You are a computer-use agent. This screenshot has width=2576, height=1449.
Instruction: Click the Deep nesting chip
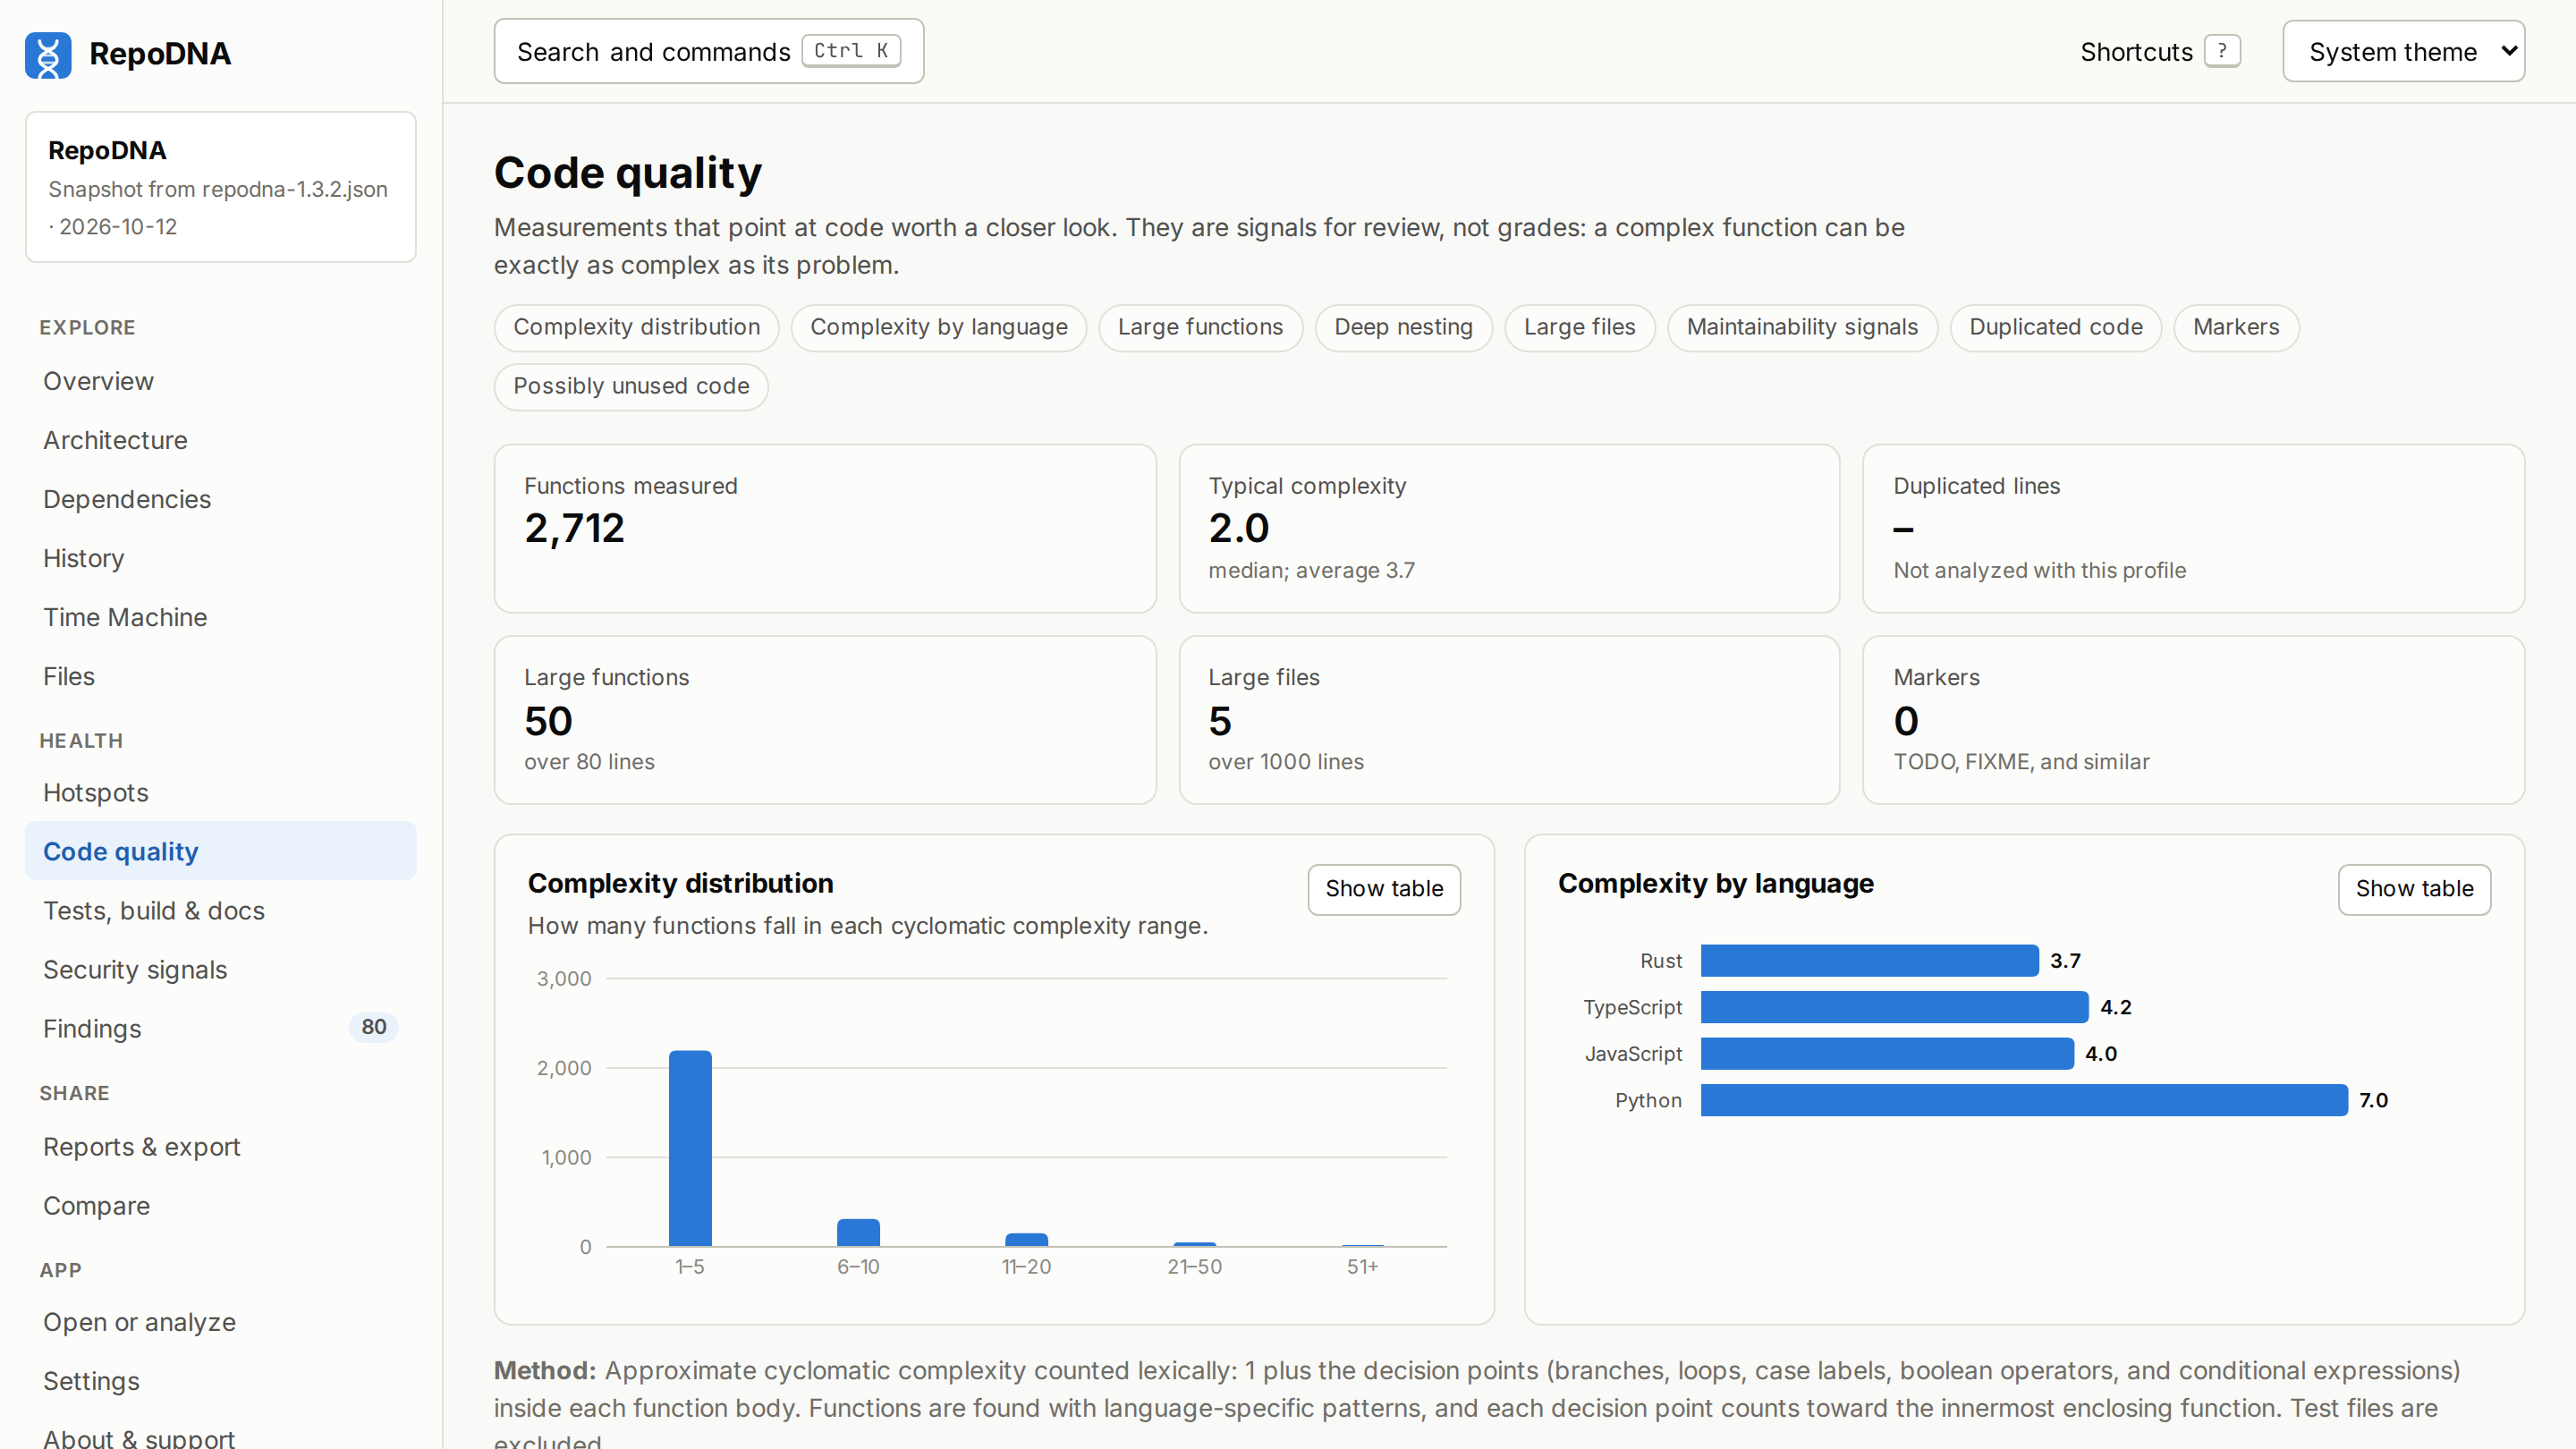1403,327
